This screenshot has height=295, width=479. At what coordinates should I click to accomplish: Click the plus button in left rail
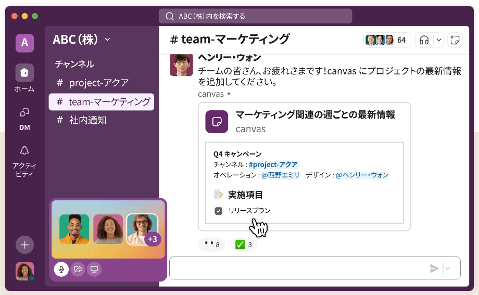pyautogui.click(x=25, y=245)
